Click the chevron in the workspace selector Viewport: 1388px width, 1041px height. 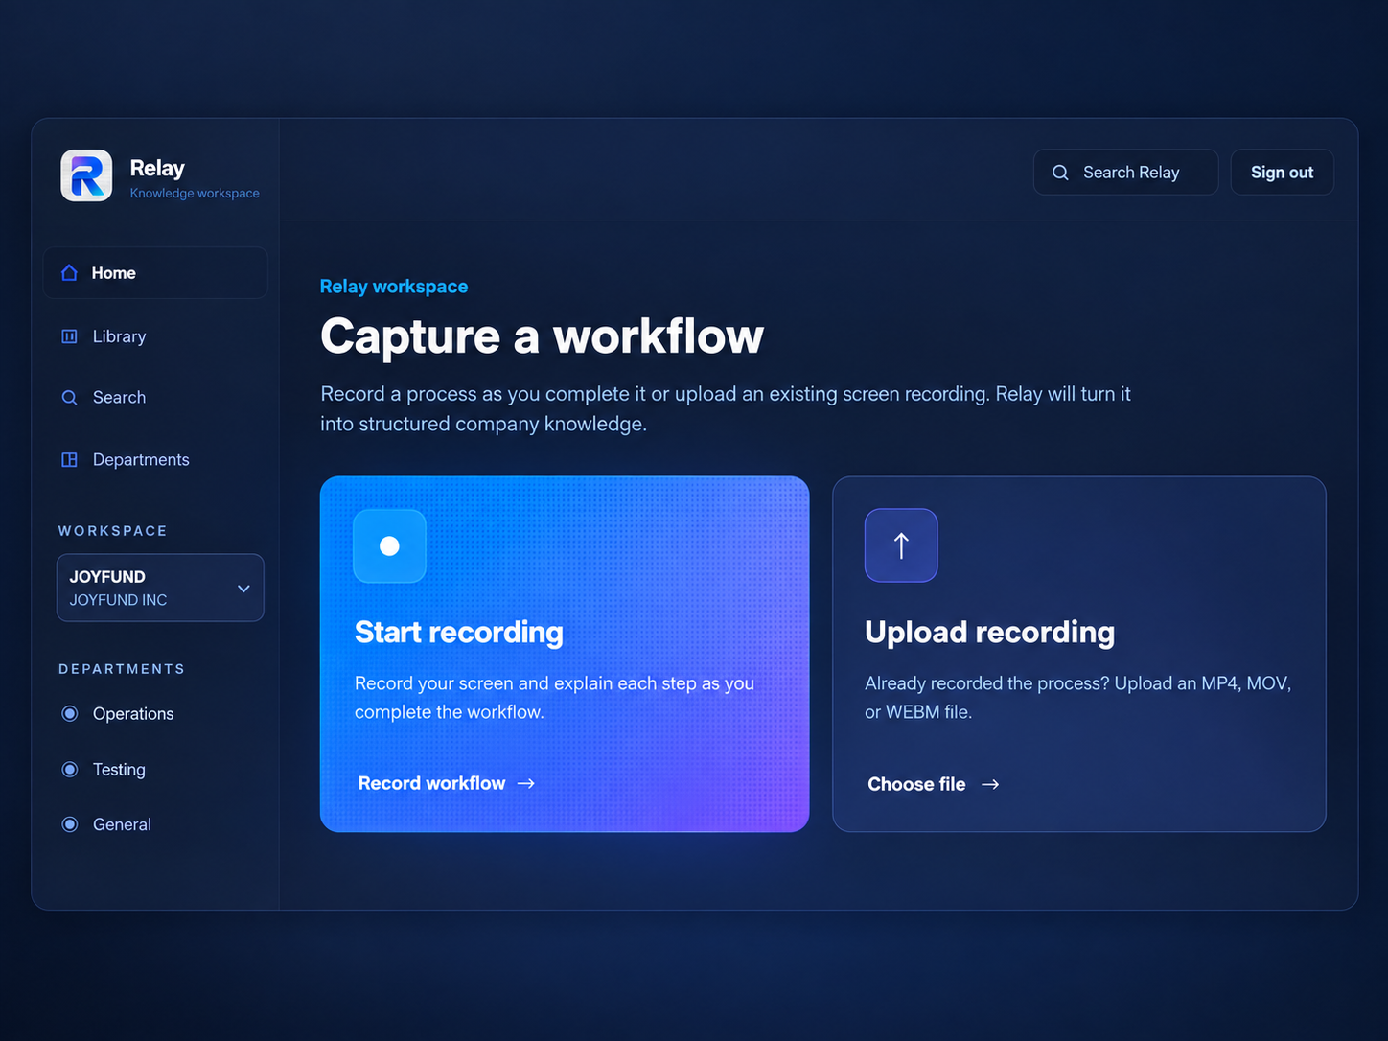[x=243, y=589]
